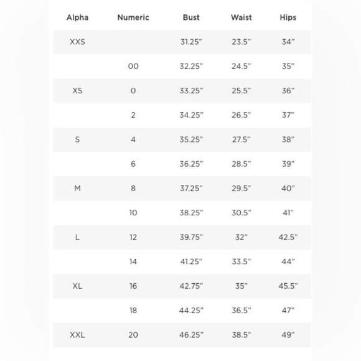Viewport: 361px width, 361px height.
Task: Click numeric size 10 cell
Action: 133,213
